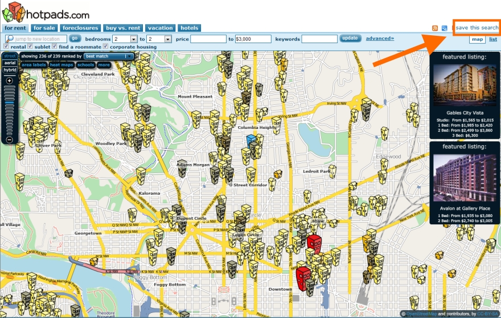This screenshot has height=318, width=501.
Task: Expand the more overlay options
Action: coord(104,65)
